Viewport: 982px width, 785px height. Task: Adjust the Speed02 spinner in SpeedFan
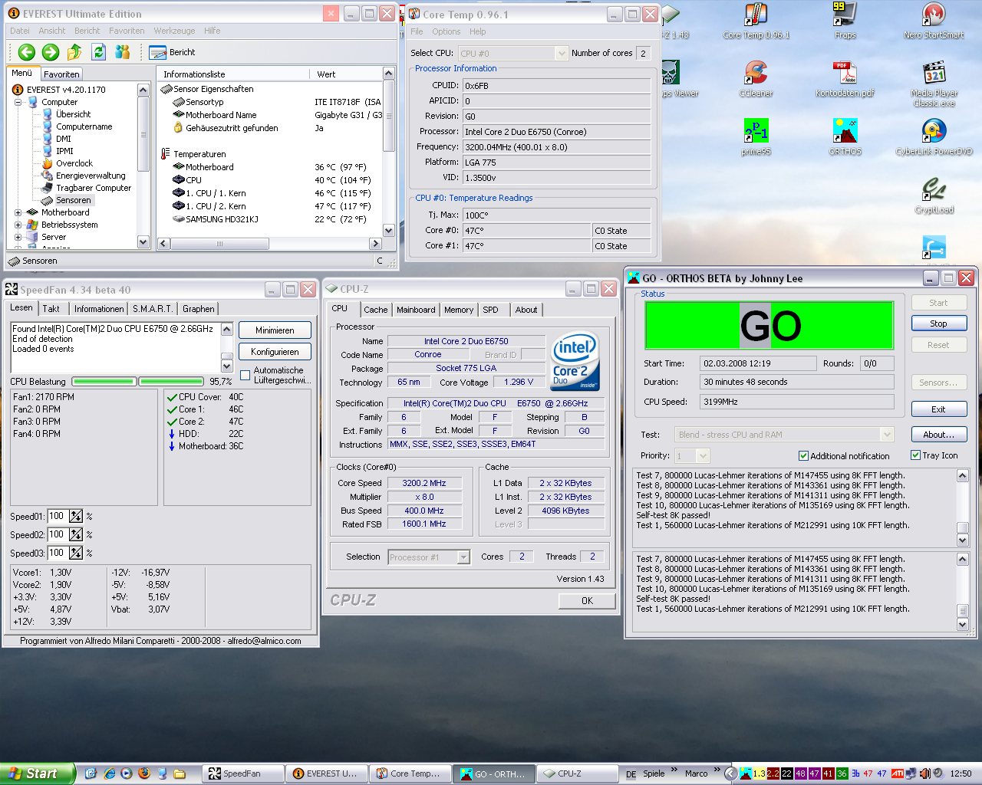[x=76, y=534]
